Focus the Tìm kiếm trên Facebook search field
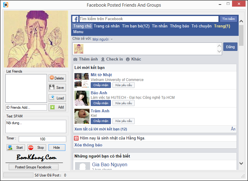Image resolution: width=248 pixels, height=181 pixels. [x=149, y=19]
